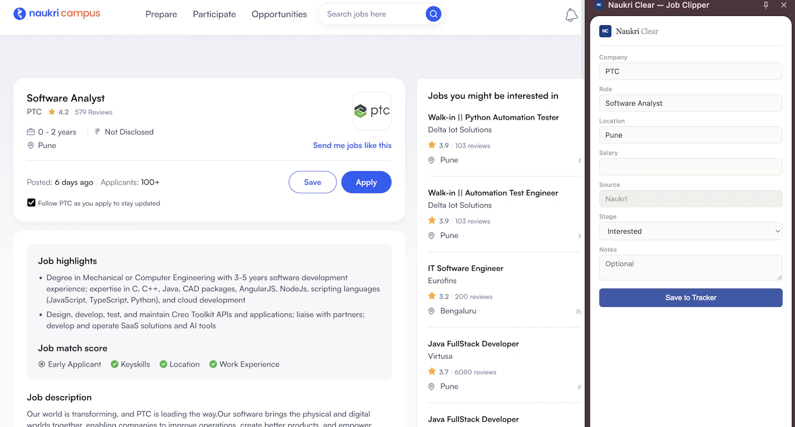Open Walk-in Automation Test Engineer job
The image size is (795, 427).
[x=493, y=193]
